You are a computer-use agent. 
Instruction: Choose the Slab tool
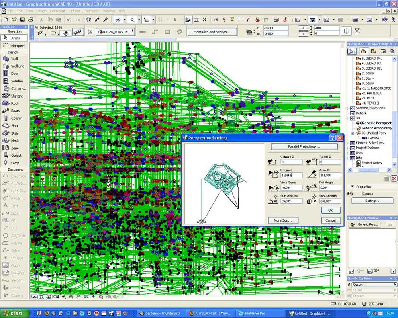tap(14, 126)
